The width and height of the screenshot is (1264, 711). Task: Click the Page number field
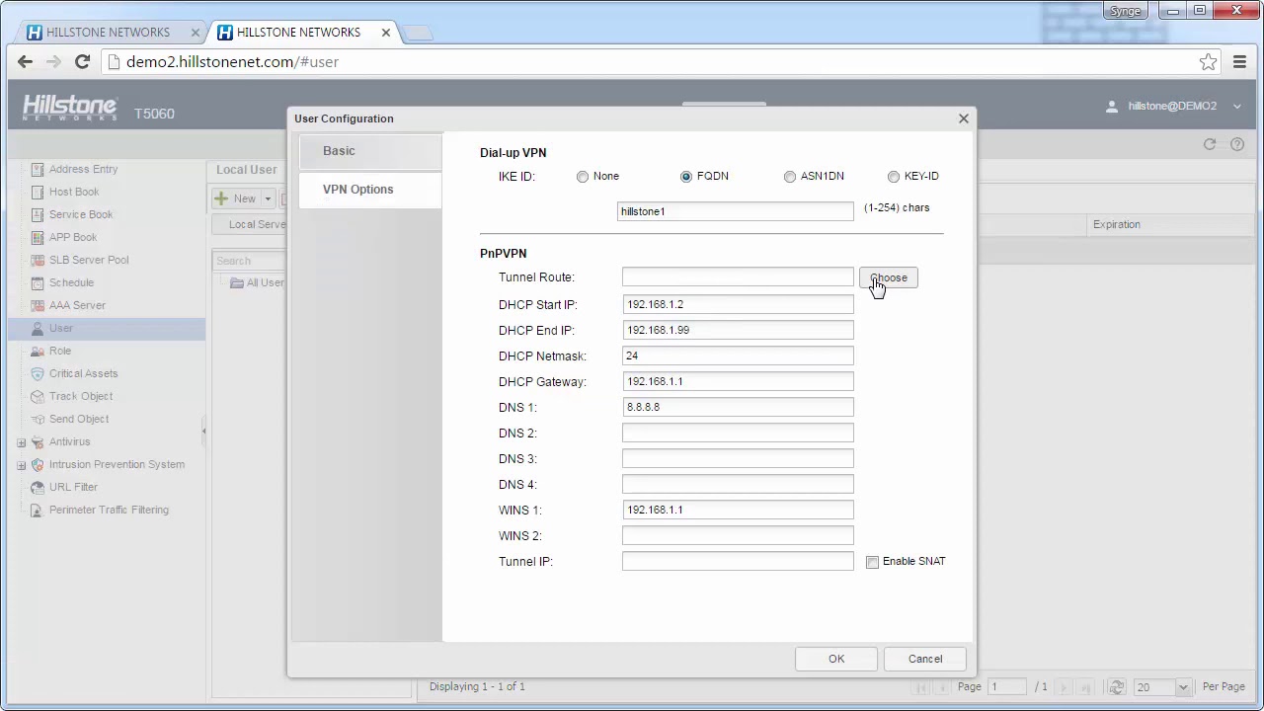click(x=1007, y=686)
